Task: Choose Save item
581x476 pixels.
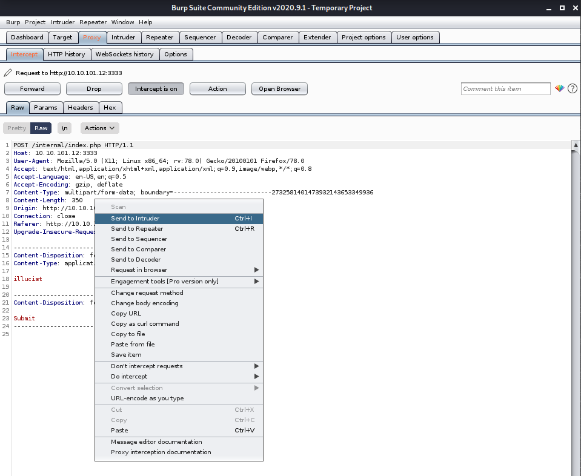Action: tap(179, 355)
